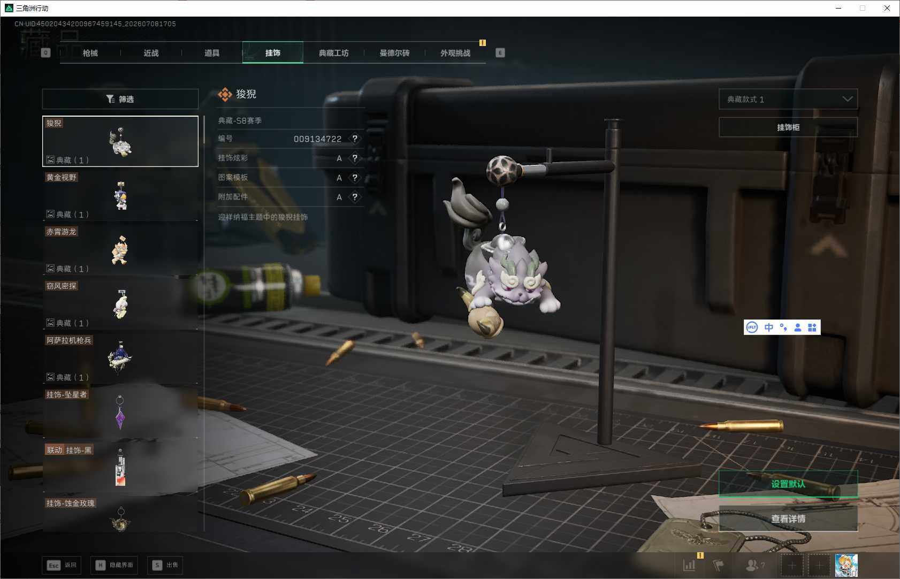
Task: Select the 联动 挂饰-黑 charm
Action: click(120, 467)
